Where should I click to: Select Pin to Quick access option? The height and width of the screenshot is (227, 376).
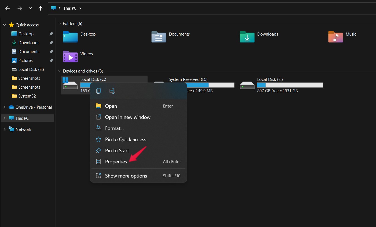point(125,139)
